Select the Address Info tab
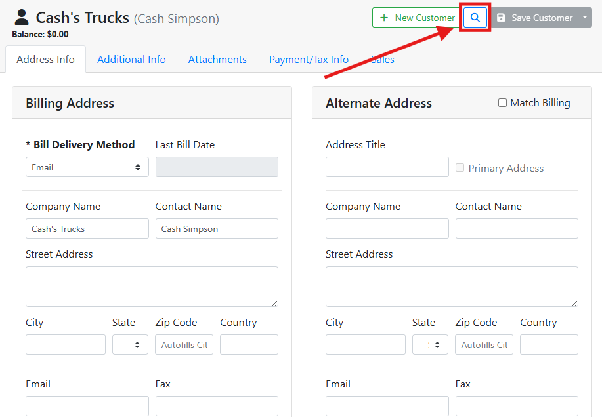The width and height of the screenshot is (602, 417). [45, 60]
